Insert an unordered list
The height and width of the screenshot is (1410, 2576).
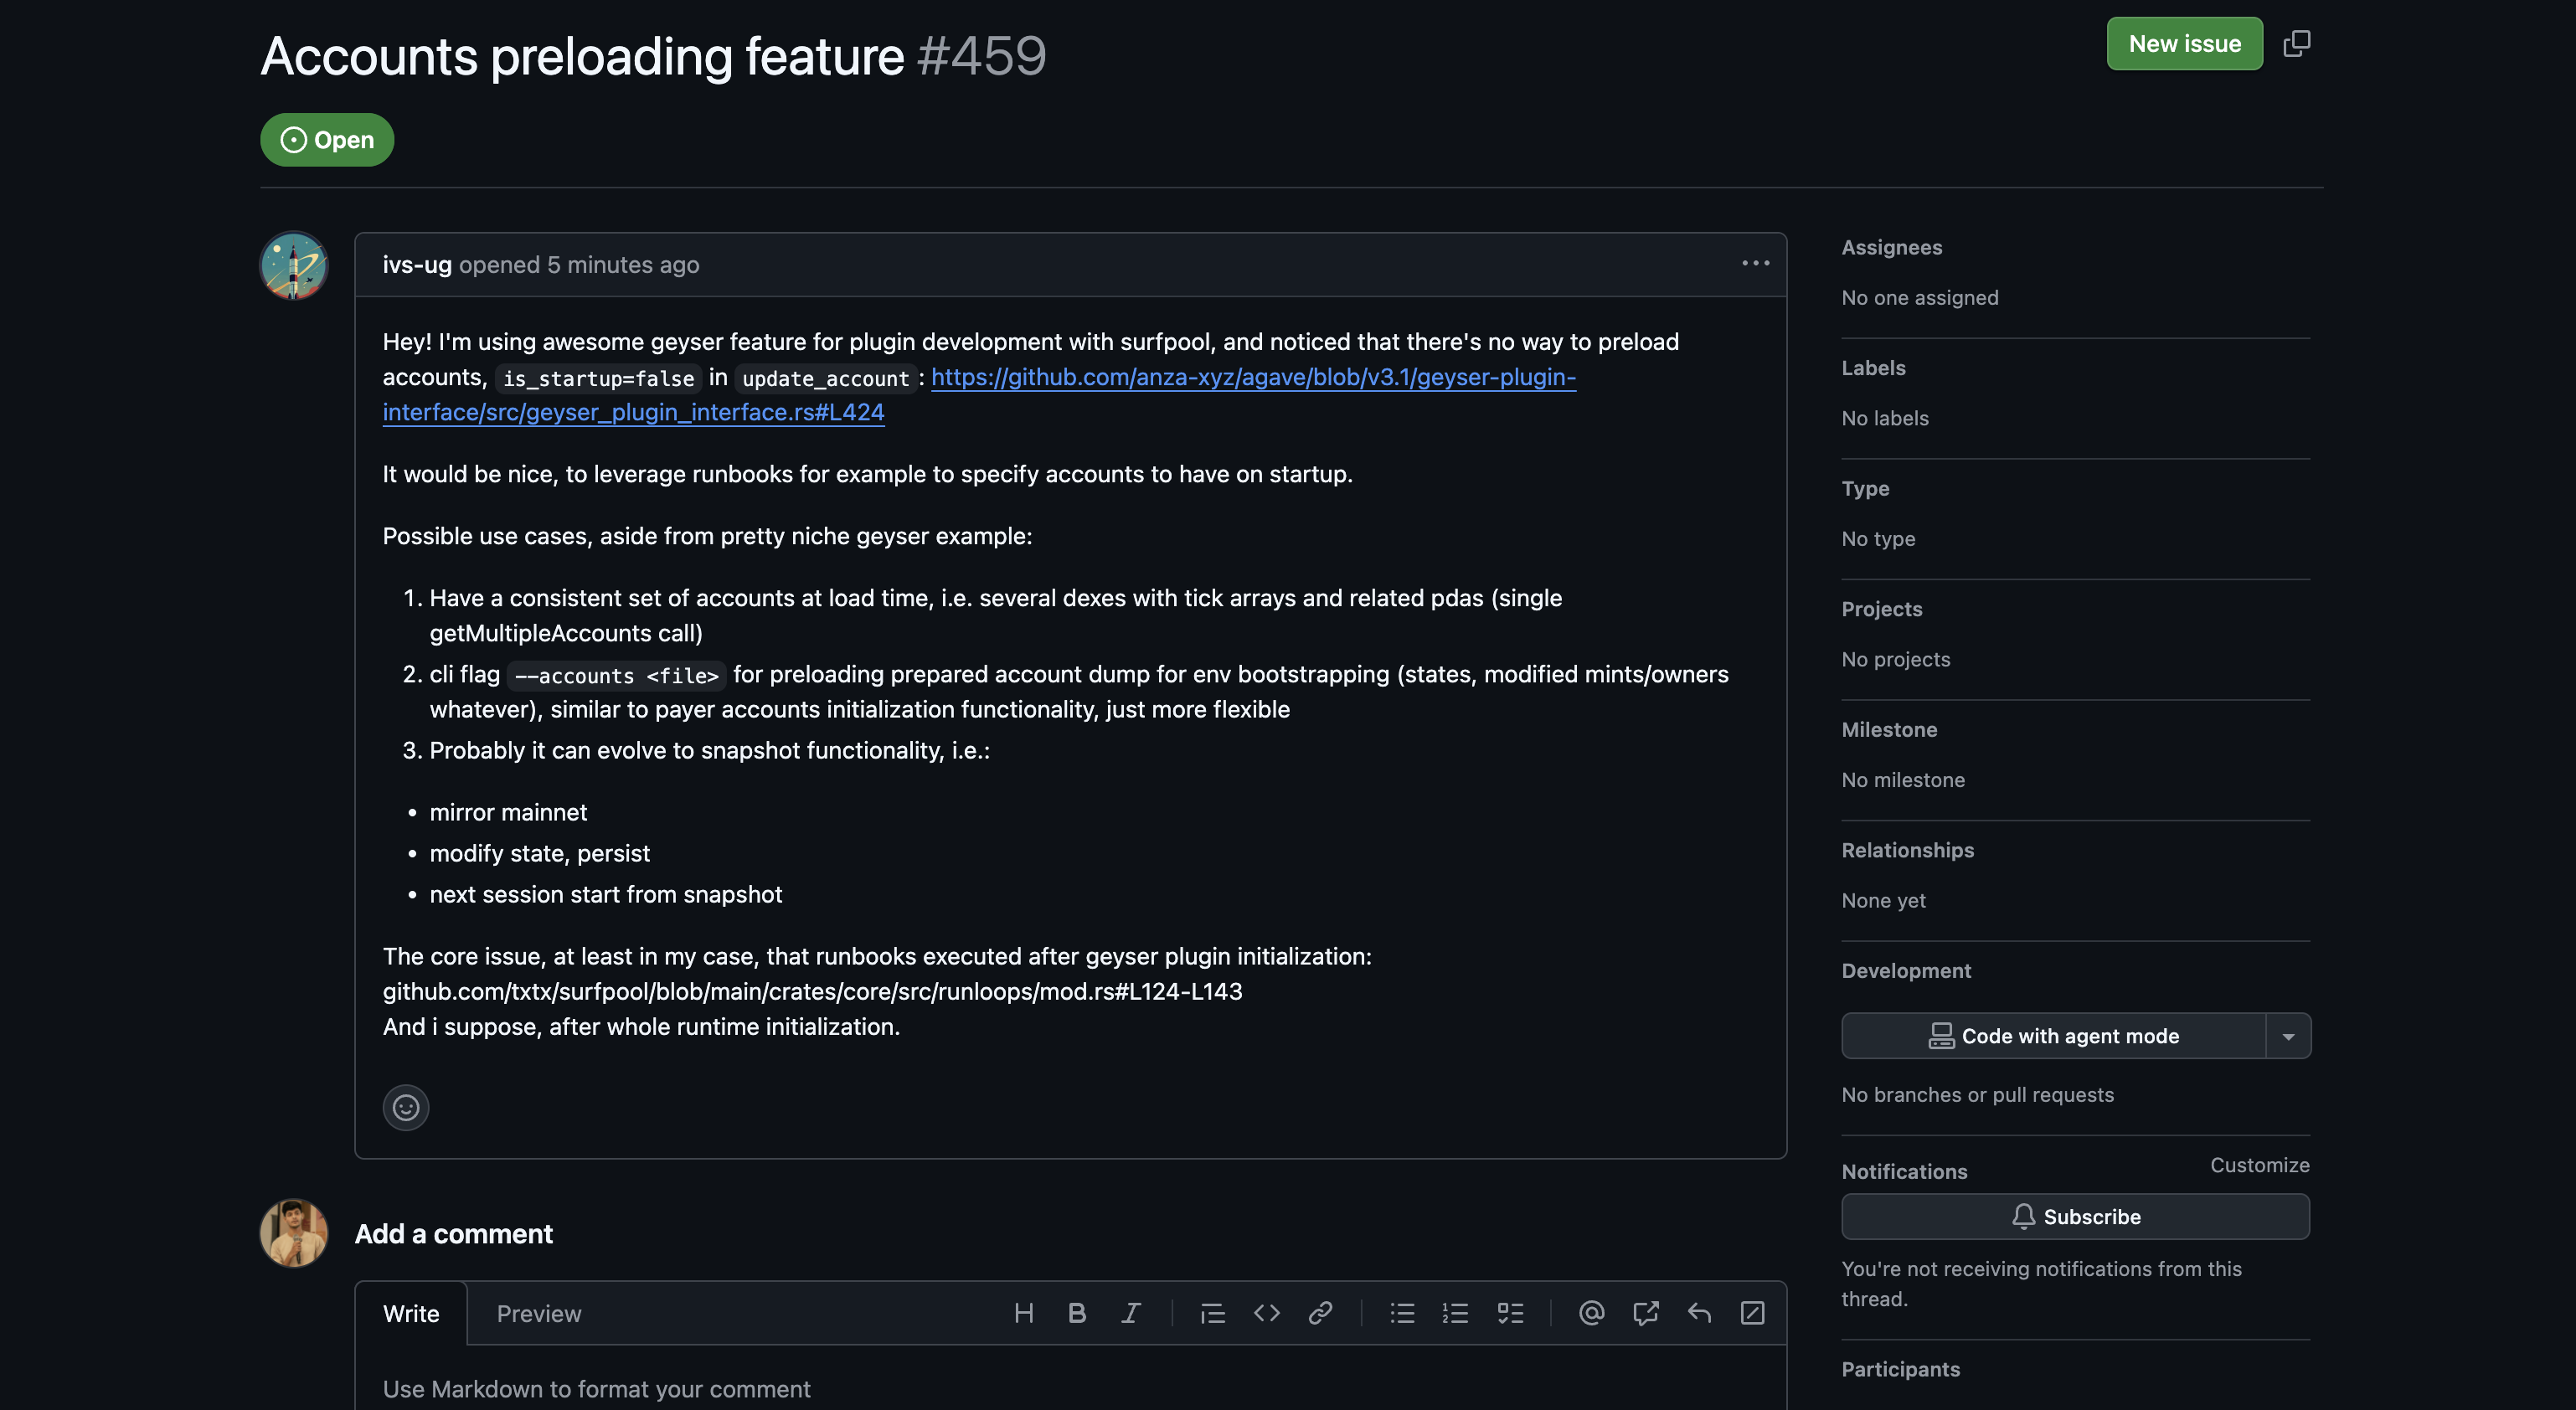(x=1403, y=1313)
